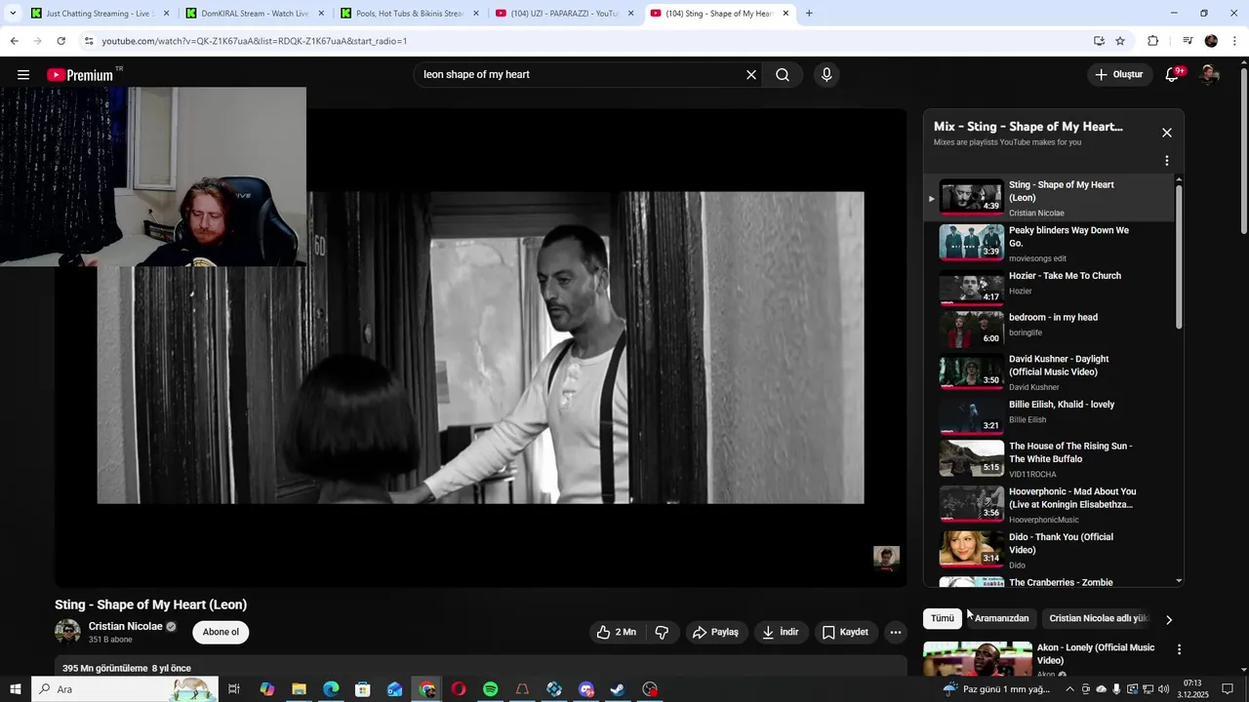Download the video with İndir
Viewport: 1249px width, 702px height.
pyautogui.click(x=781, y=632)
